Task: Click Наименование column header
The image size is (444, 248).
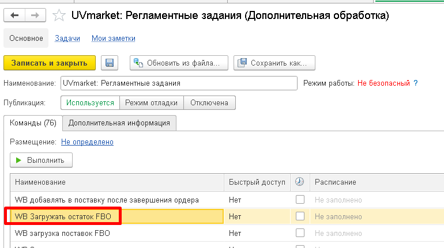Action: click(117, 182)
